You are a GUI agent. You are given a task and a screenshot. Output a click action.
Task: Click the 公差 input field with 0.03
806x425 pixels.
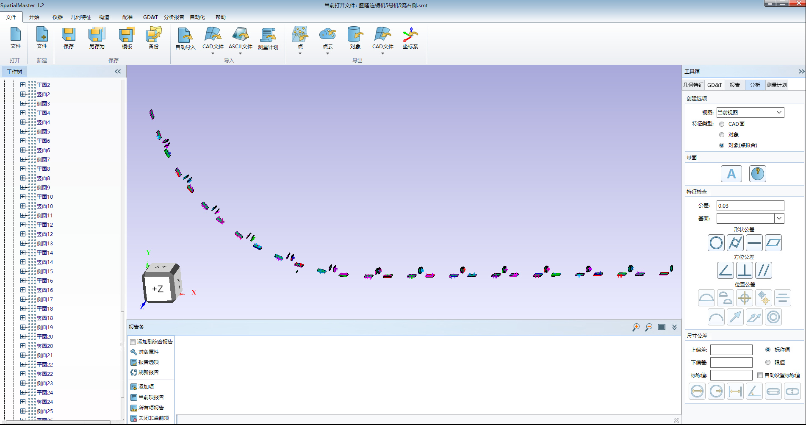pos(750,206)
